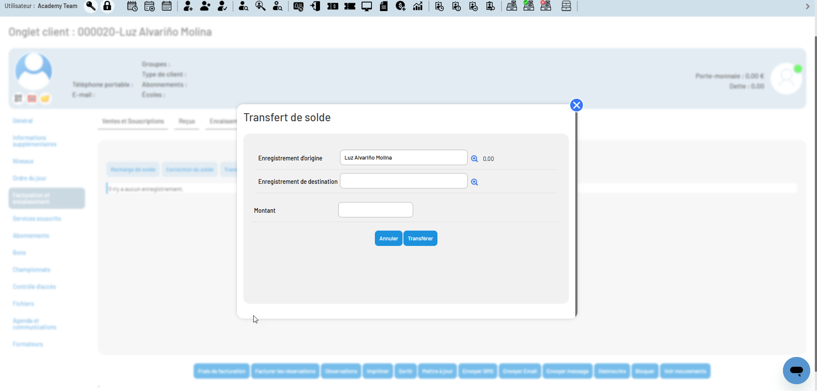Open the plain cash register icon
The height and width of the screenshot is (391, 817).
coord(512,6)
